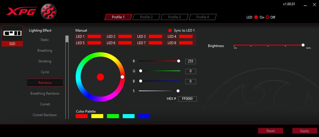Pick LED 3 color swatch
Image resolution: width=319 pixels, height=137 pixels.
tap(155, 37)
